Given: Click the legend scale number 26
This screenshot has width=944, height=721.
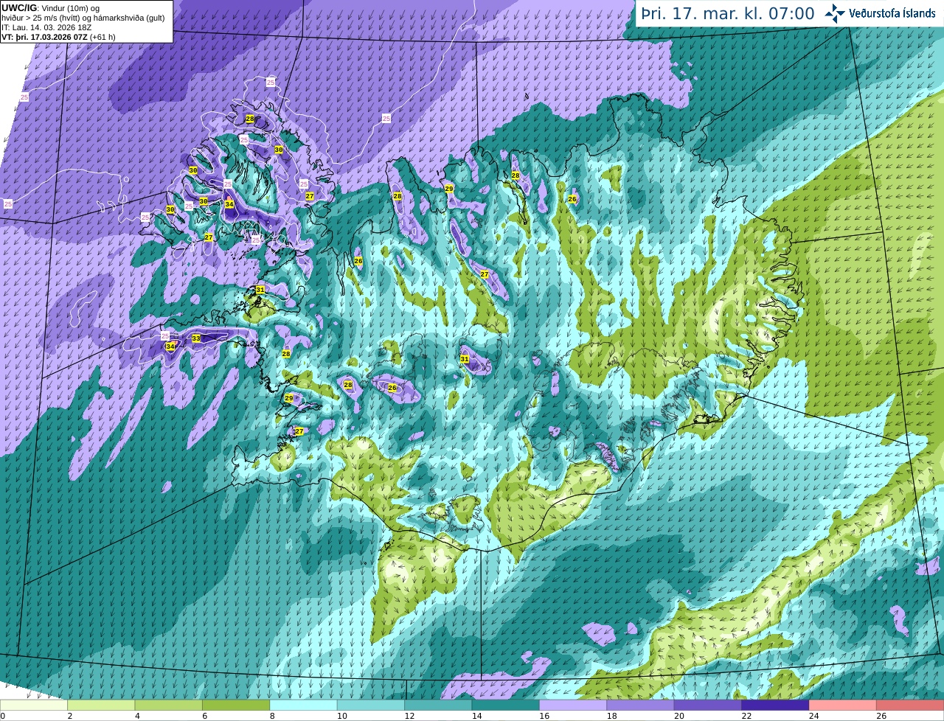Looking at the screenshot, I should 881,716.
